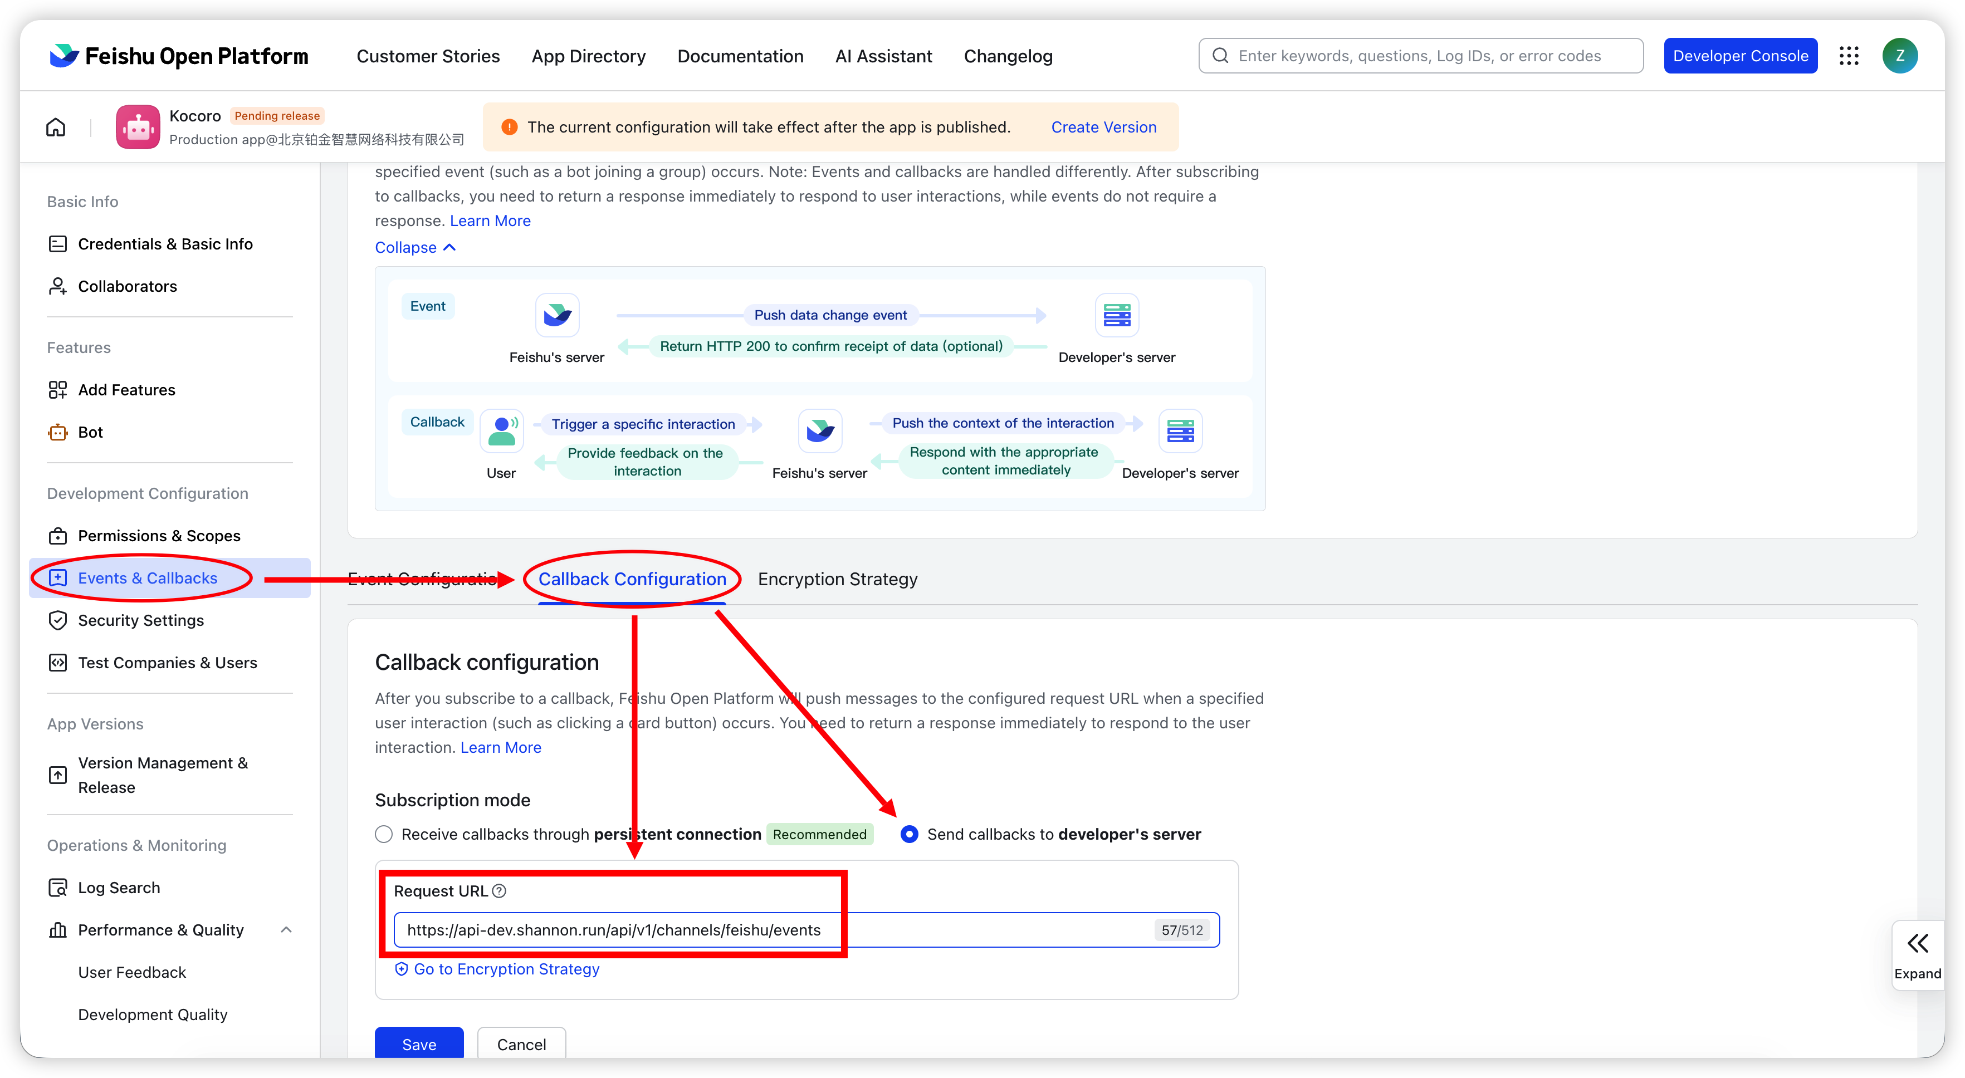Click the Request URL help question icon

point(500,890)
